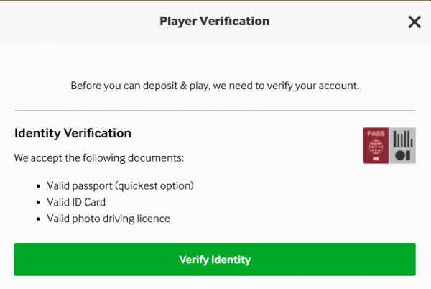Screen dimensions: 431x289
Task: Select the Valid photo driving licence item
Action: pyautogui.click(x=108, y=219)
